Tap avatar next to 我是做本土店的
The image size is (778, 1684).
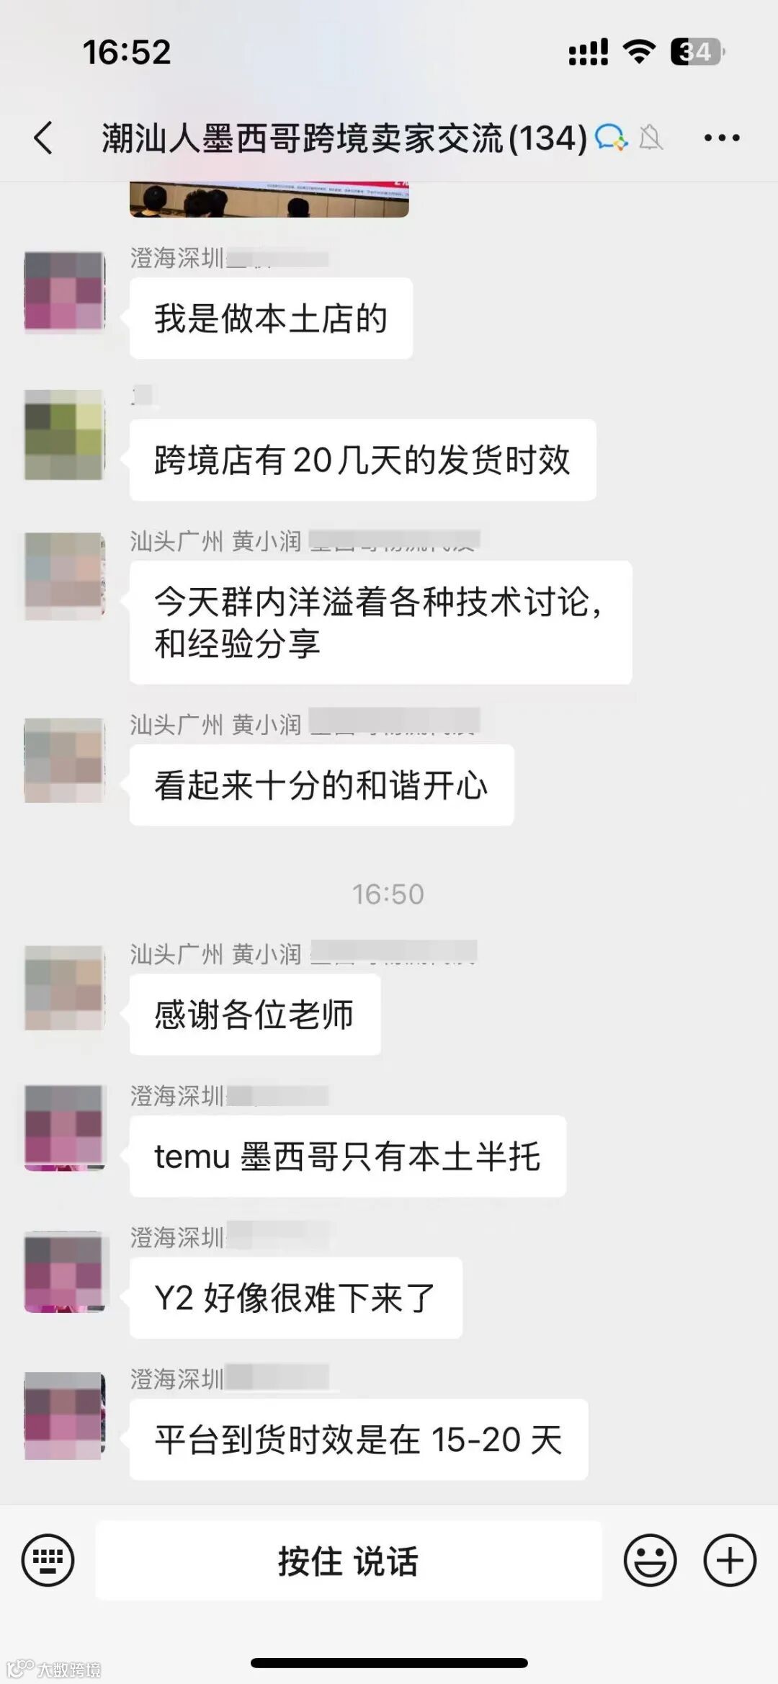(65, 292)
